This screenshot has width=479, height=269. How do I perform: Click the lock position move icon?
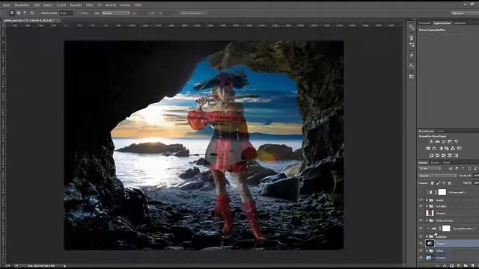click(444, 183)
